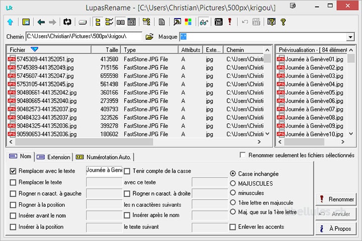Sort by the Type column header

tap(149, 50)
